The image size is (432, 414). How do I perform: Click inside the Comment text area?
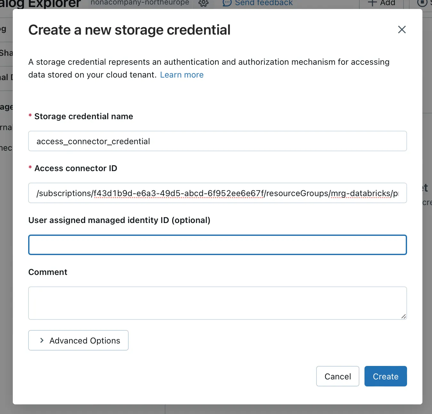(217, 303)
